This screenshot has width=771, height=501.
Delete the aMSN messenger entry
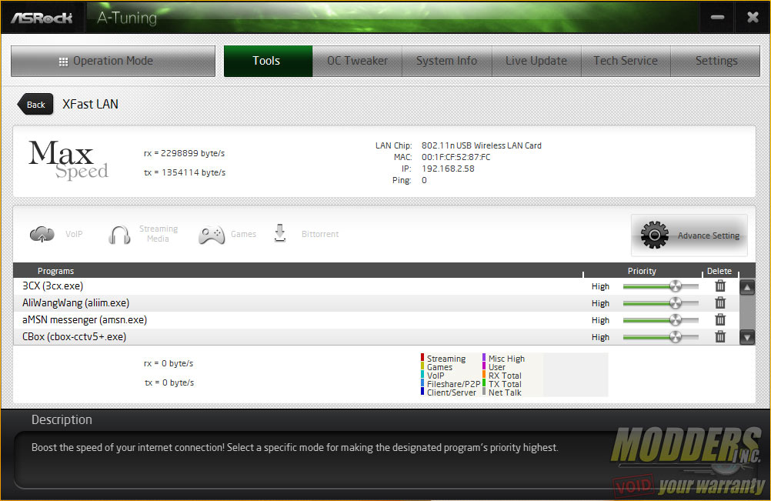(720, 319)
